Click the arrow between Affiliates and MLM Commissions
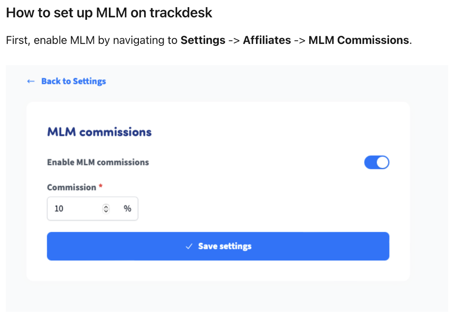 point(300,41)
